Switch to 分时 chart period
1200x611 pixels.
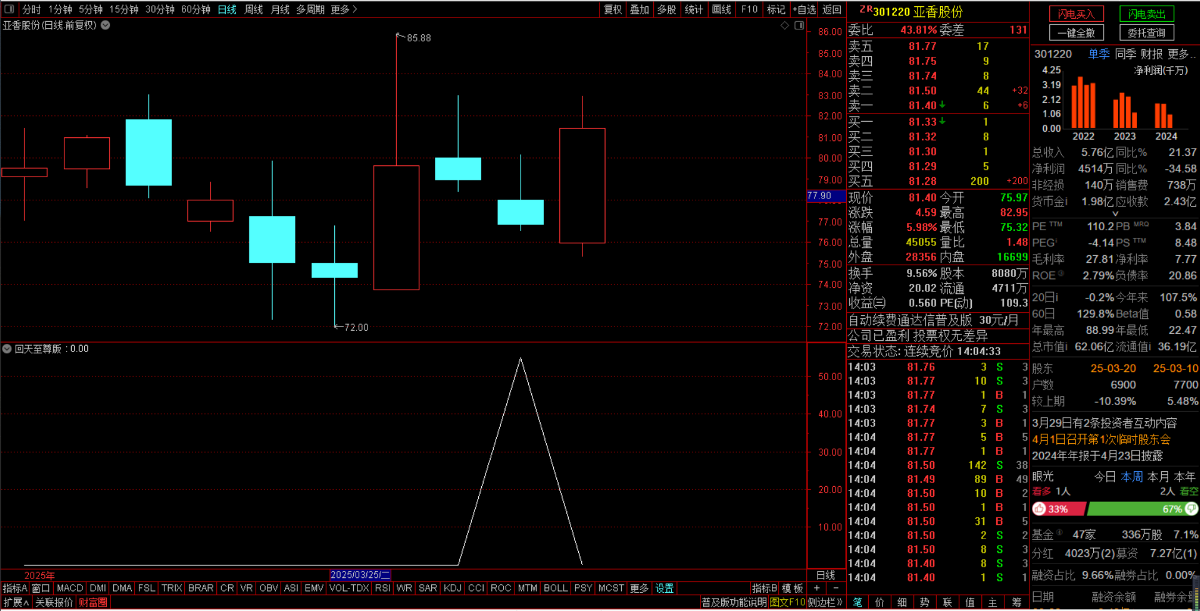pos(31,9)
